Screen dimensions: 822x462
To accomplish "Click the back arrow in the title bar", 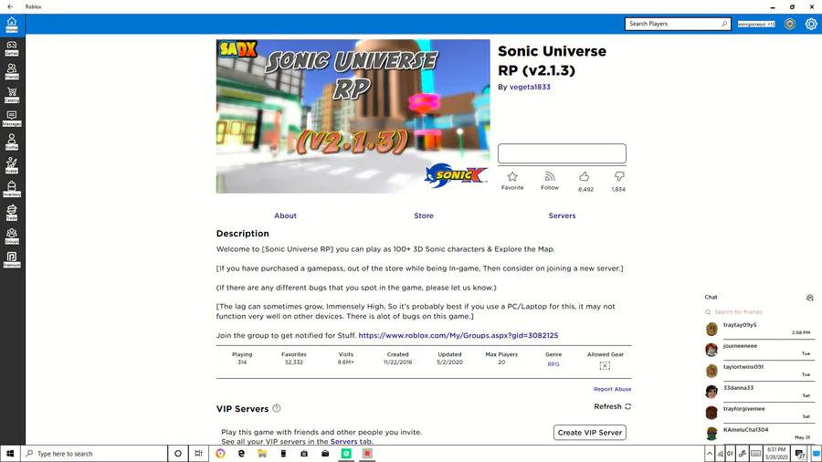I will [10, 6].
